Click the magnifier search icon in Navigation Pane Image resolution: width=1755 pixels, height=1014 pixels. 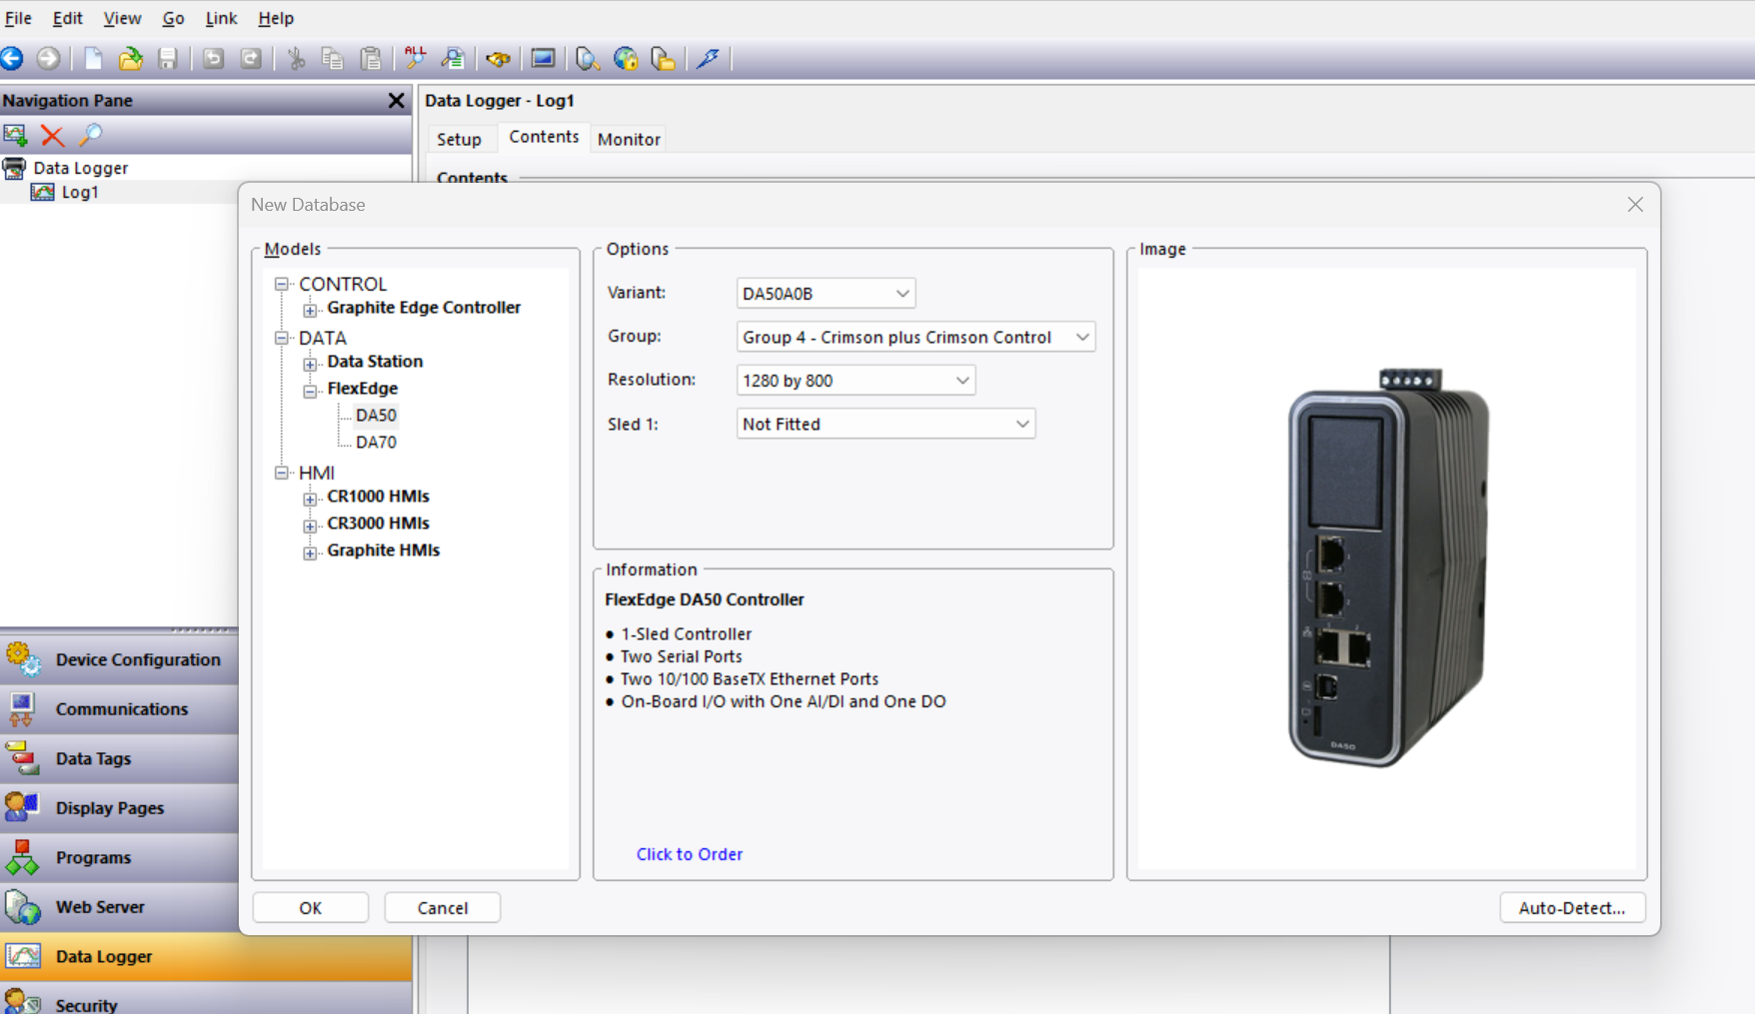(x=91, y=135)
